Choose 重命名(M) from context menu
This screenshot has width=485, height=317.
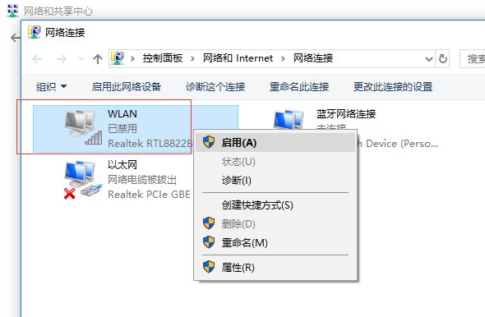coord(245,242)
